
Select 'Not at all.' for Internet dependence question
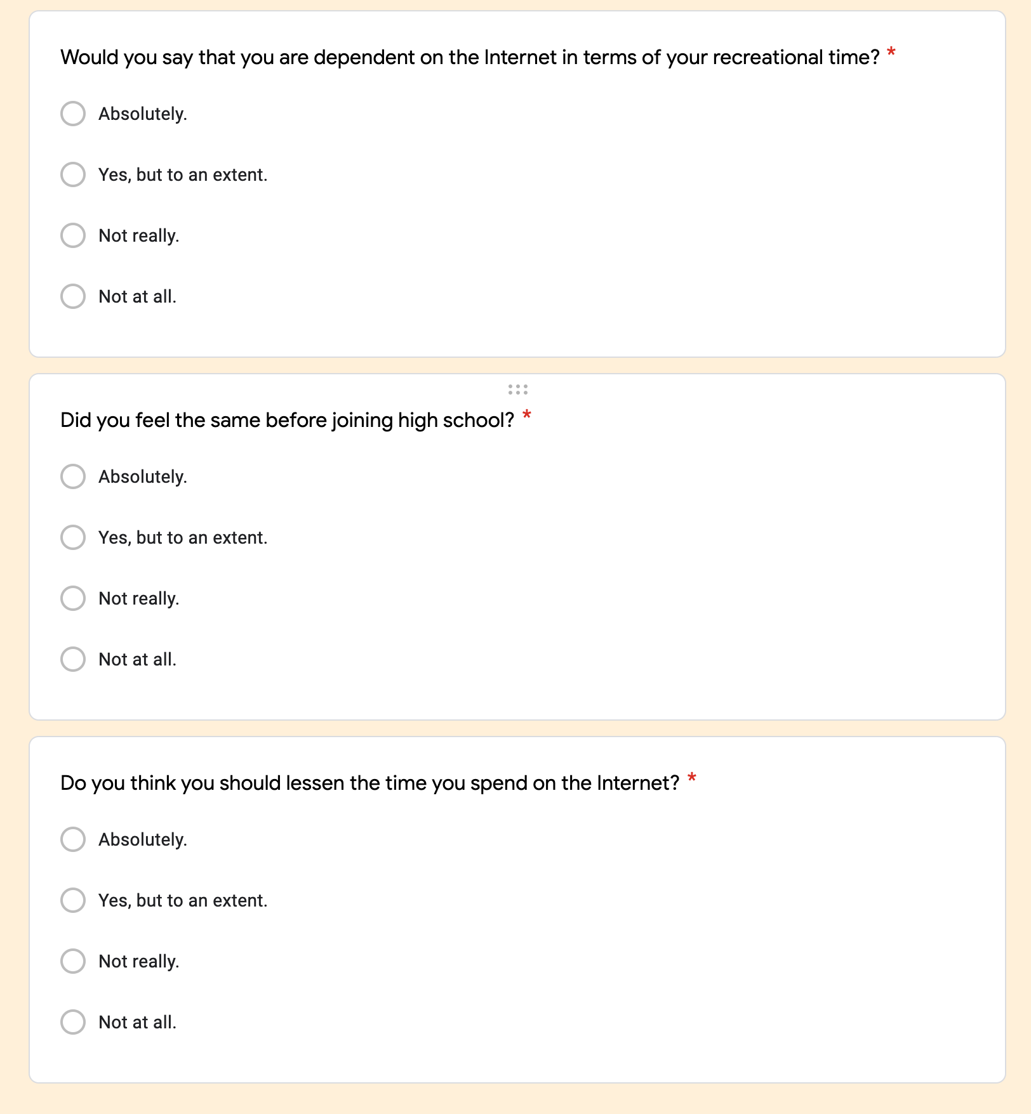[73, 296]
